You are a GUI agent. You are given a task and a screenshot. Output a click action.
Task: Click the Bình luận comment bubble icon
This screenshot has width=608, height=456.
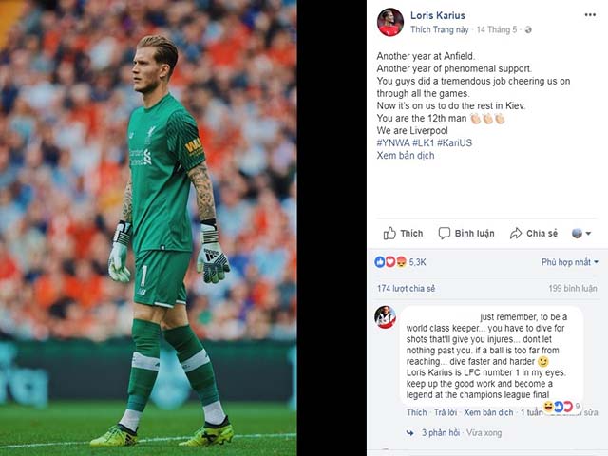444,233
